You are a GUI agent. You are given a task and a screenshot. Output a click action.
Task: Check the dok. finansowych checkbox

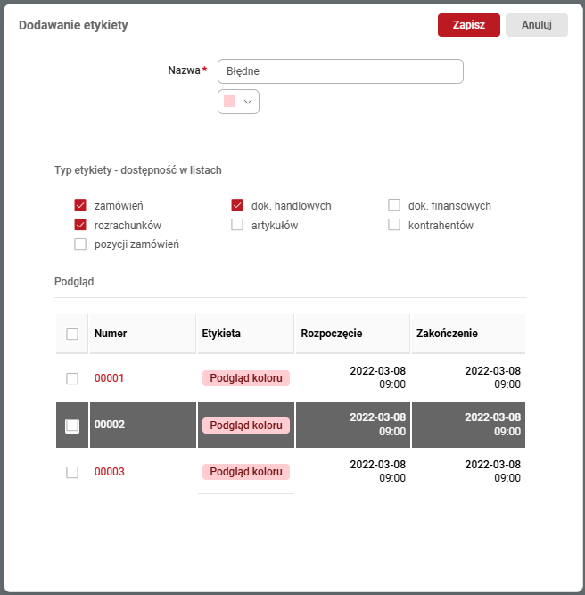pos(394,206)
